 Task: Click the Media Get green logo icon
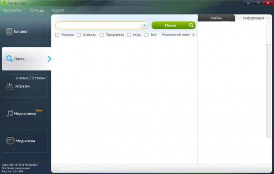(4, 3)
